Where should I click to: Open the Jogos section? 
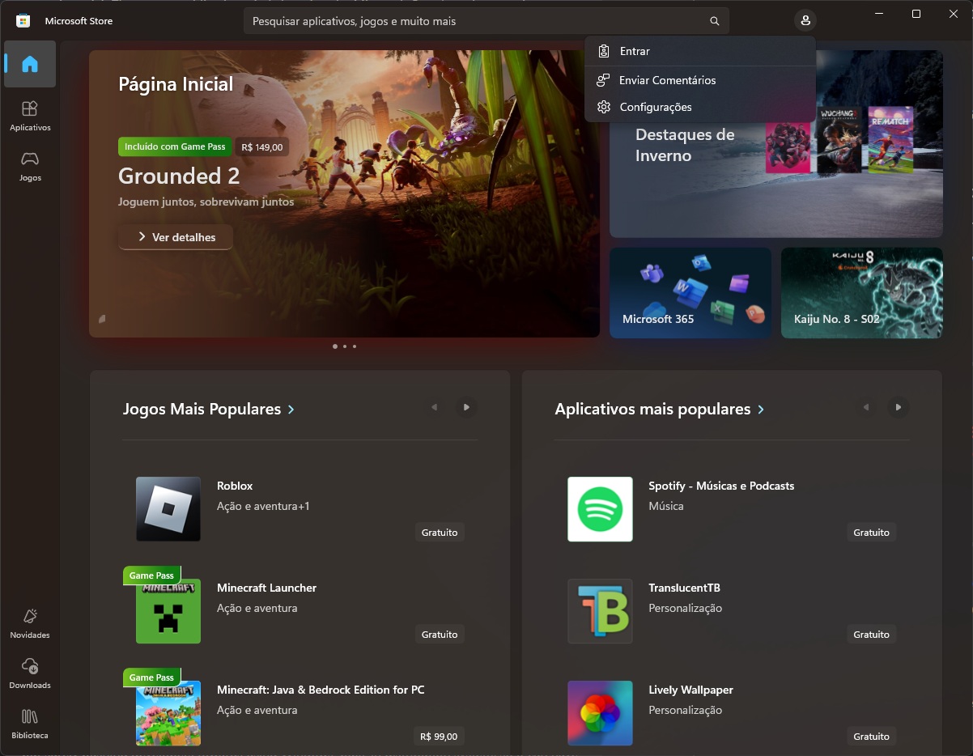(x=30, y=166)
